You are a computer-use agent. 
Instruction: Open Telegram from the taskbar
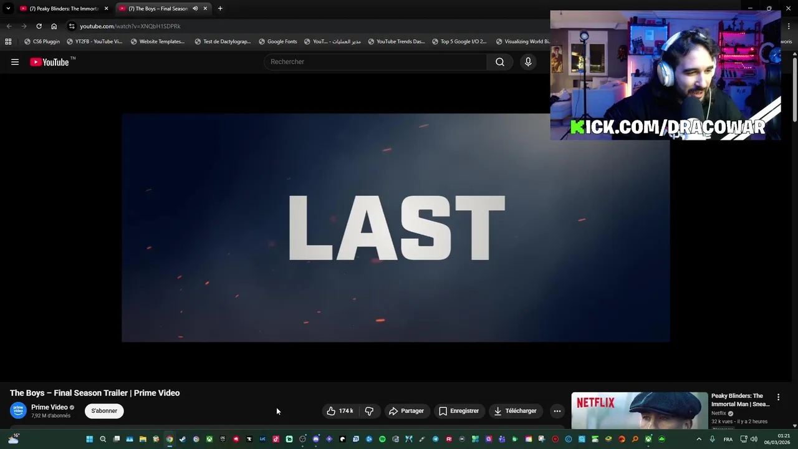435,439
